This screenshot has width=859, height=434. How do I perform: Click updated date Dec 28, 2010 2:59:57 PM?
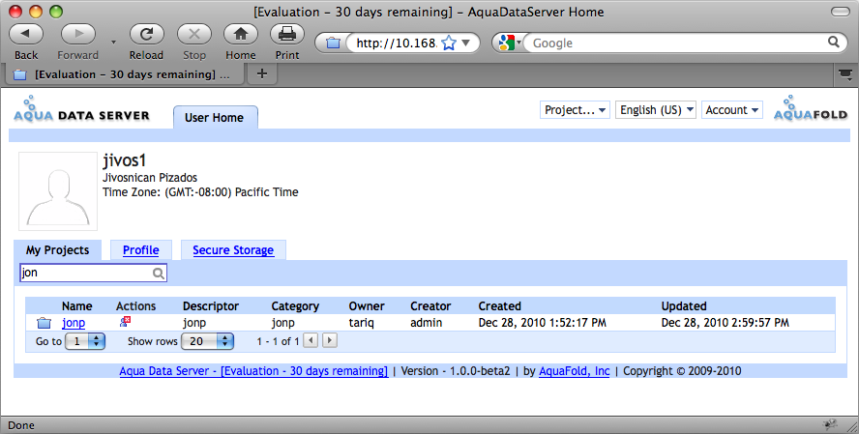pyautogui.click(x=726, y=323)
